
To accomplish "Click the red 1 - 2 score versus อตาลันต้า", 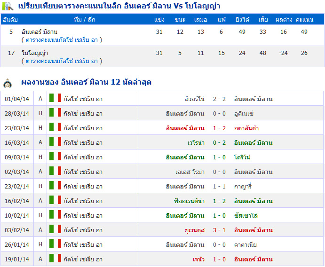I will (x=219, y=128).
